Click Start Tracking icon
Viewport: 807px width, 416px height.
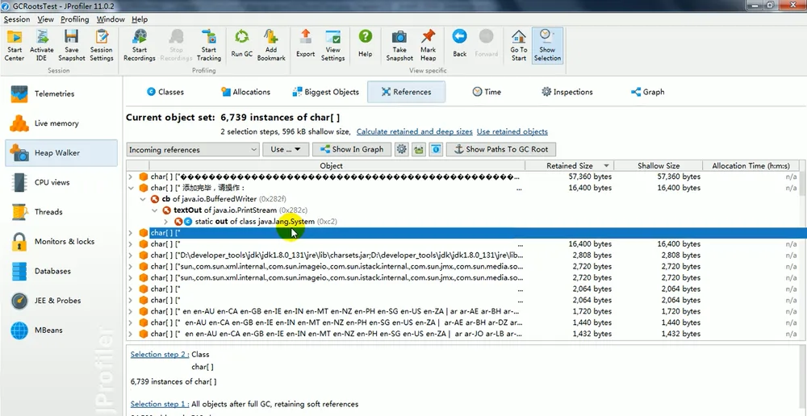click(209, 45)
